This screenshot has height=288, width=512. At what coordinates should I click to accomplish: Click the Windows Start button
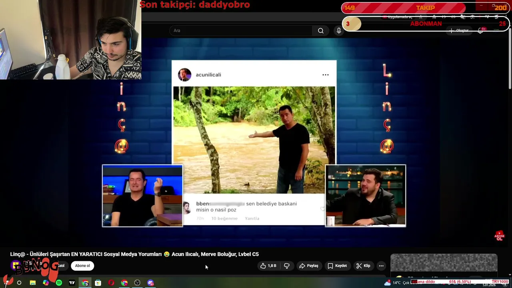click(x=6, y=283)
